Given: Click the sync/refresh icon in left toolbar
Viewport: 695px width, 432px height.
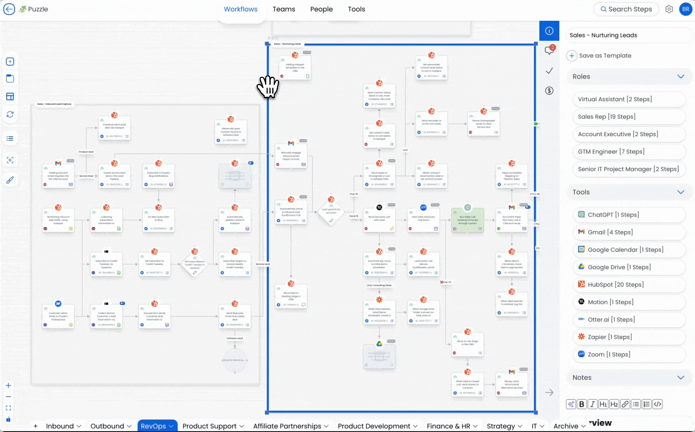Looking at the screenshot, I should click(x=10, y=114).
